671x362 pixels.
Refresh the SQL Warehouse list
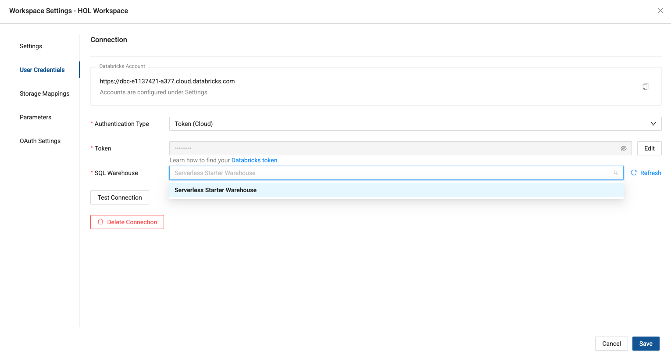pos(646,173)
